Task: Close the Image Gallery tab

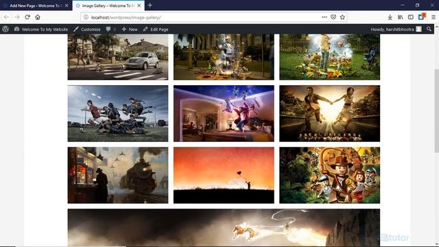Action: [139, 5]
